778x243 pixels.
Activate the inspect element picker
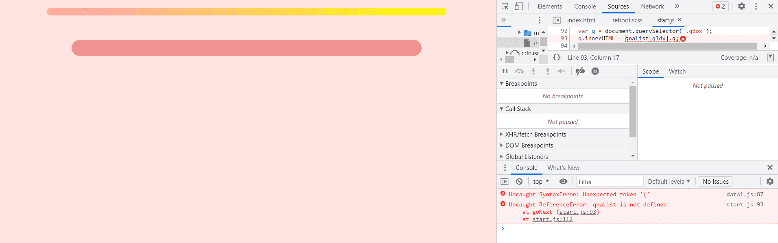click(x=505, y=6)
